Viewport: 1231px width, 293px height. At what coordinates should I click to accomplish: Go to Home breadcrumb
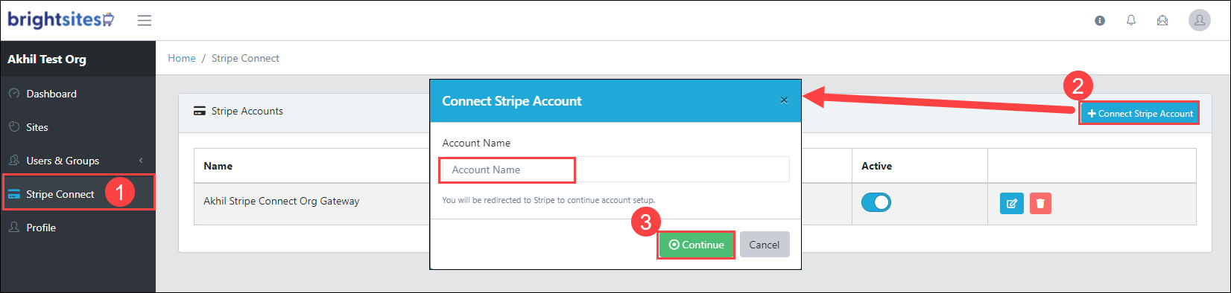coord(182,58)
